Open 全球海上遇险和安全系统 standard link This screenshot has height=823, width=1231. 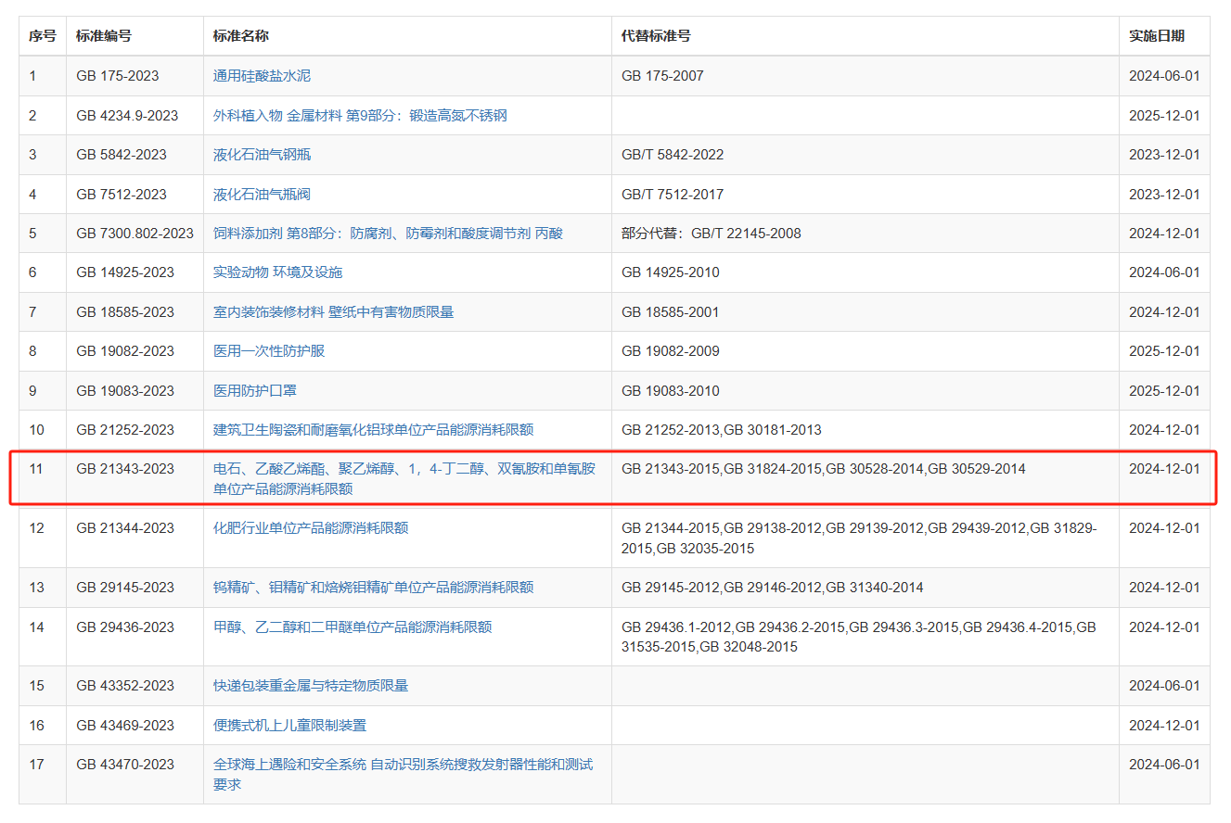pyautogui.click(x=403, y=765)
